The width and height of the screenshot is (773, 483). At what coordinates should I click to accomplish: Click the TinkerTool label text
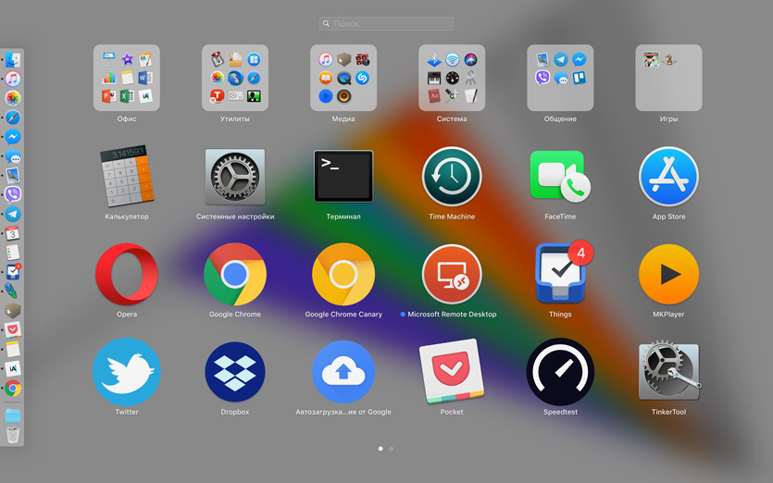pyautogui.click(x=669, y=412)
